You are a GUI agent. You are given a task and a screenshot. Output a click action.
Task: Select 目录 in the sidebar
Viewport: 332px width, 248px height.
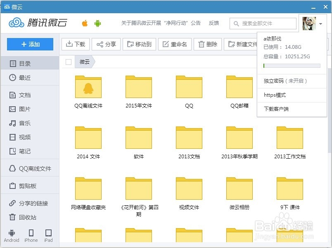point(30,63)
